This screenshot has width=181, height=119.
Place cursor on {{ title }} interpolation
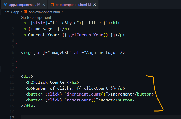95,23
